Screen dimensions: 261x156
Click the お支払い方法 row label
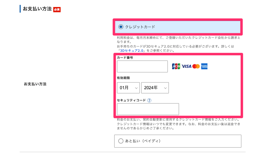35,84
